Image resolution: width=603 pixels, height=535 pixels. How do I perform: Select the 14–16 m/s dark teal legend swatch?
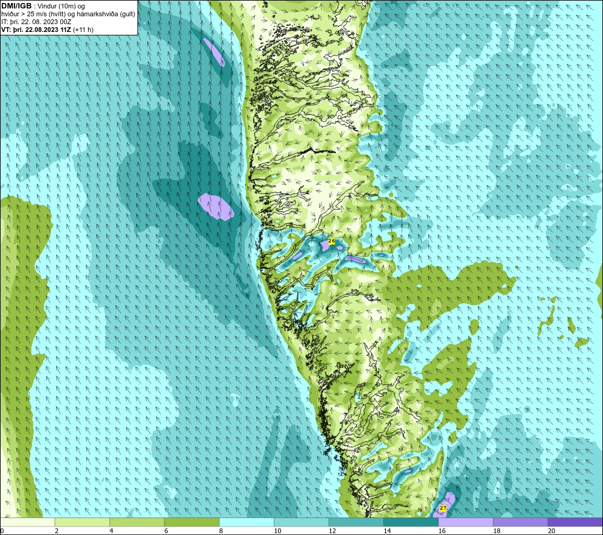(x=411, y=522)
